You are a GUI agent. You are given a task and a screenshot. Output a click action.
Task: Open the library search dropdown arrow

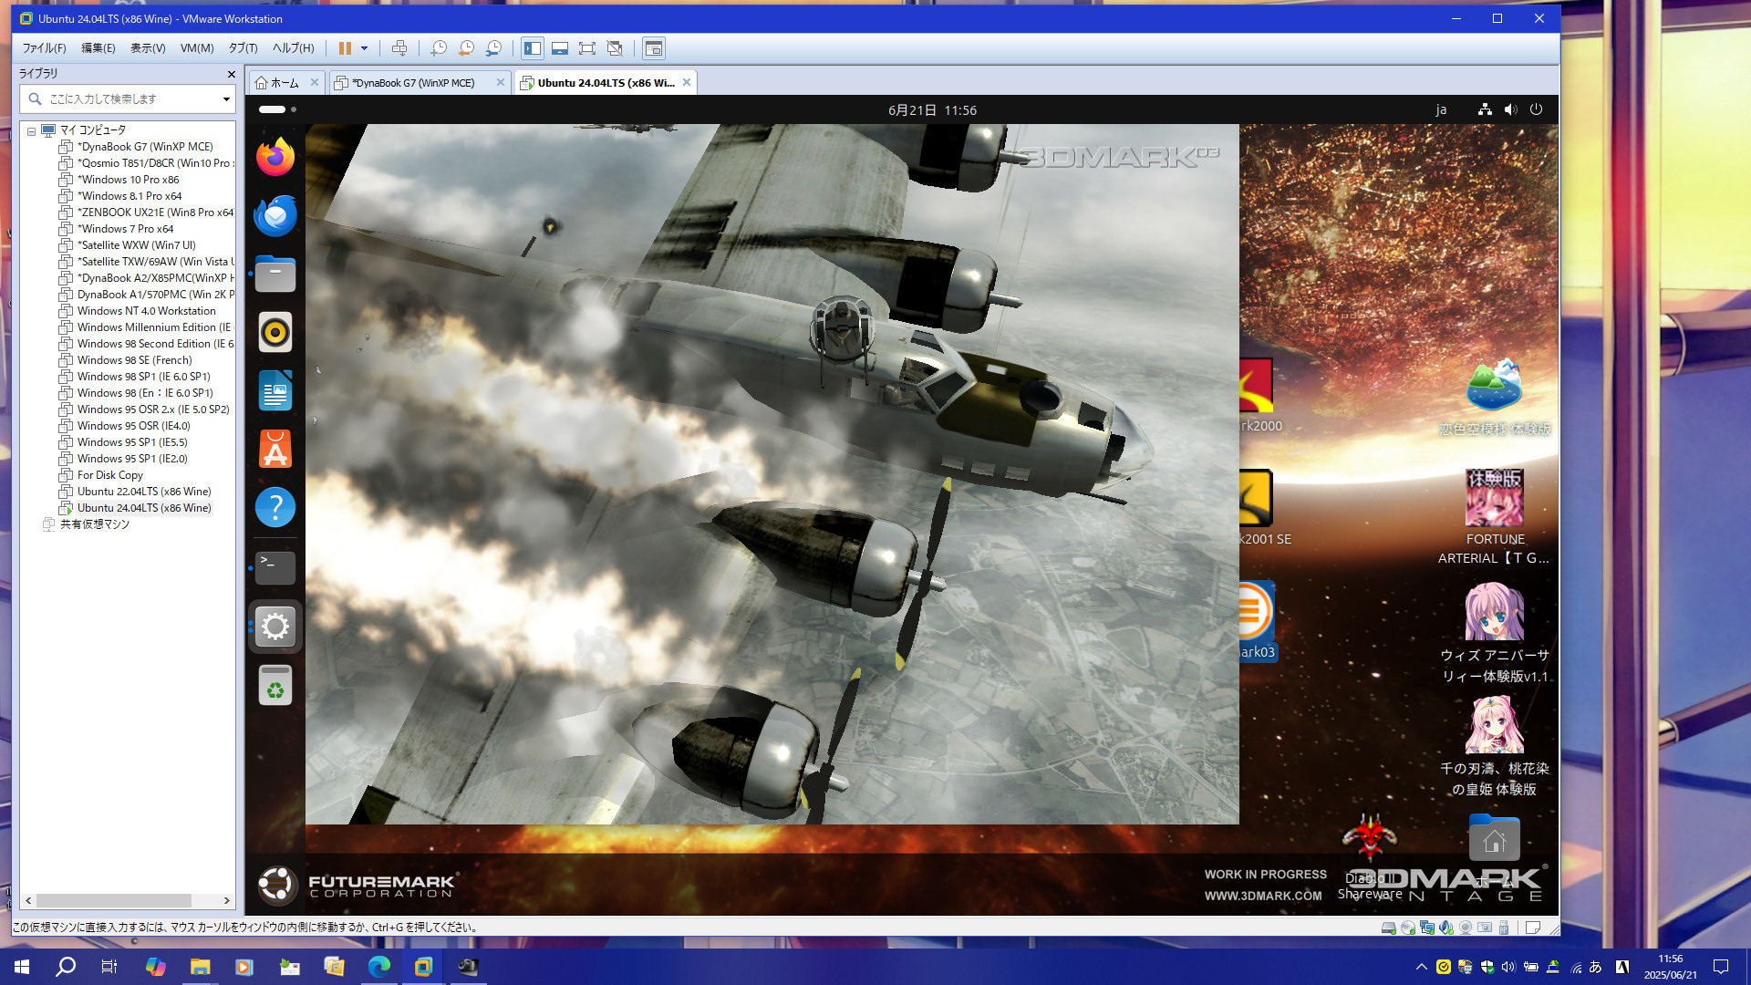point(226,98)
